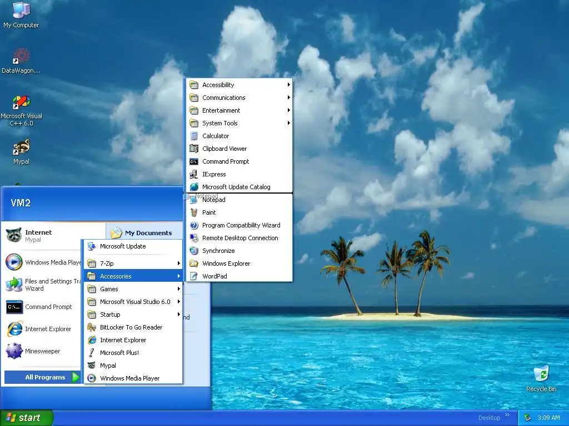Select the Microsoft Update entry
The height and width of the screenshot is (426, 569).
coord(133,246)
